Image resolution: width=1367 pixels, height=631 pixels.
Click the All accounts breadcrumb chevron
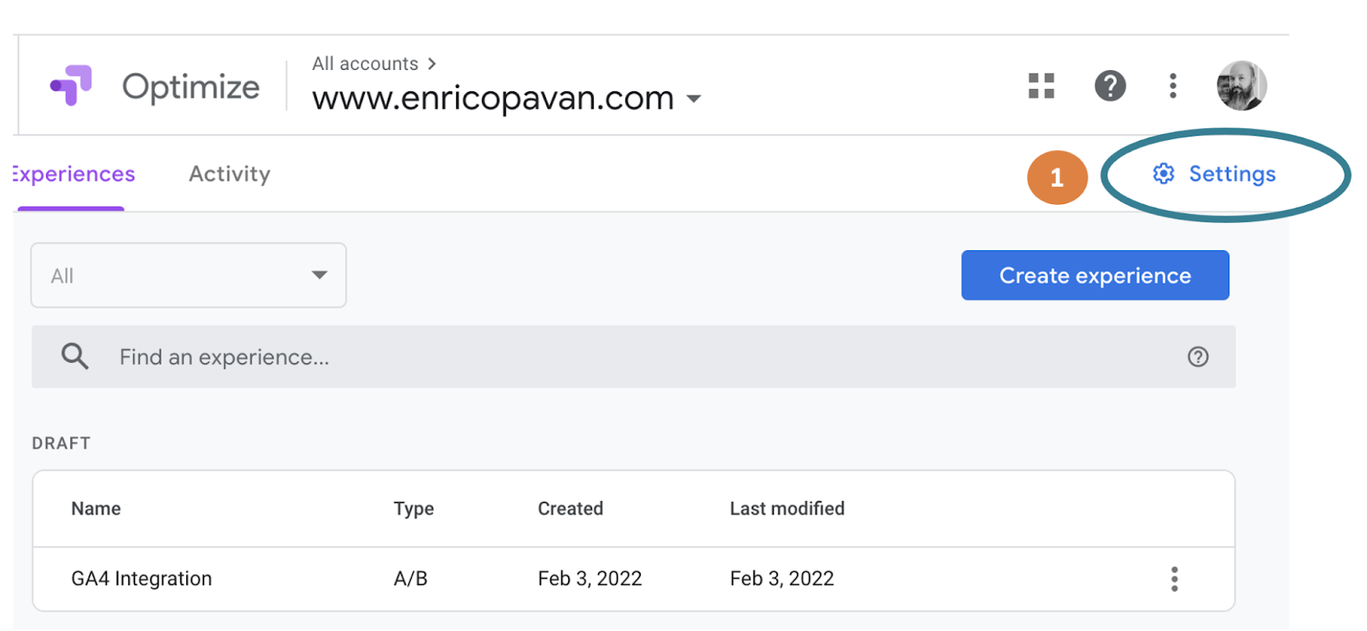coord(431,64)
